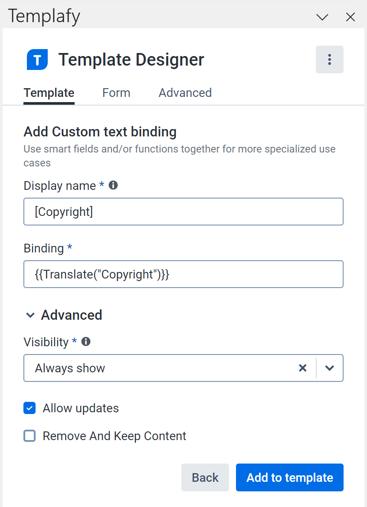The width and height of the screenshot is (367, 507).
Task: Collapse the Advanced section
Action: click(30, 315)
